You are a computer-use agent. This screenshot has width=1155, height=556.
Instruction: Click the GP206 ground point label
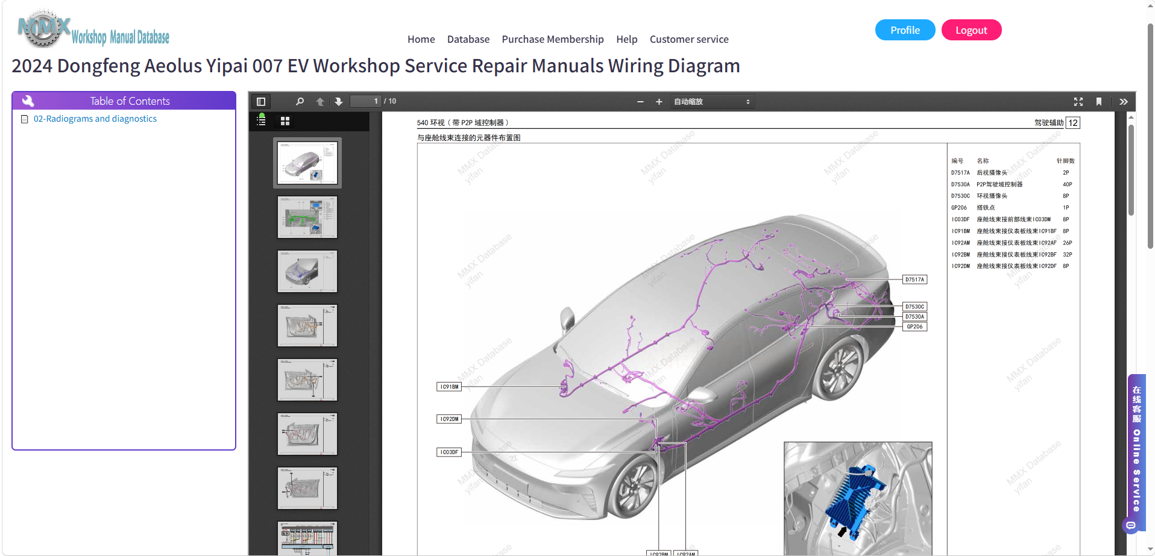[x=914, y=326]
